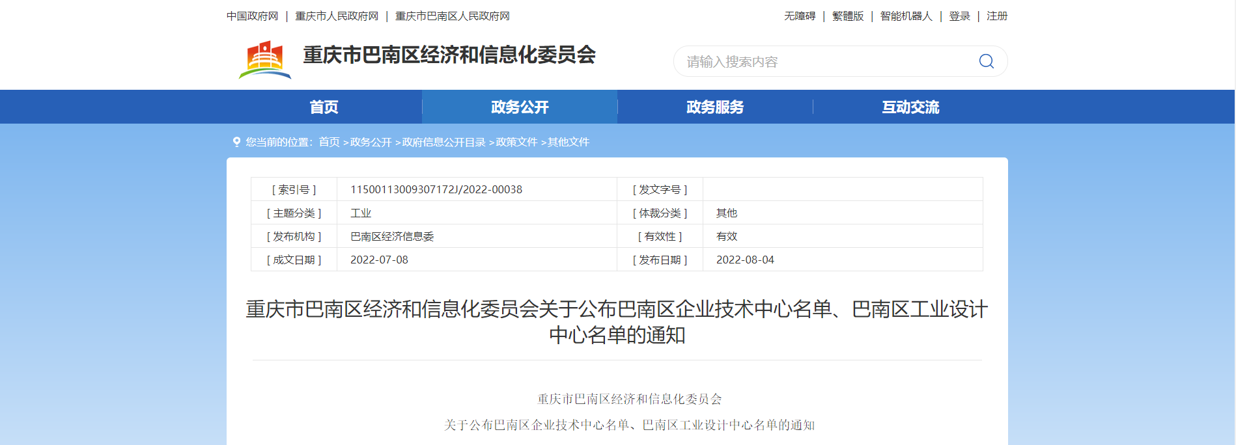
Task: Click 政策文件 in the breadcrumb
Action: point(516,142)
